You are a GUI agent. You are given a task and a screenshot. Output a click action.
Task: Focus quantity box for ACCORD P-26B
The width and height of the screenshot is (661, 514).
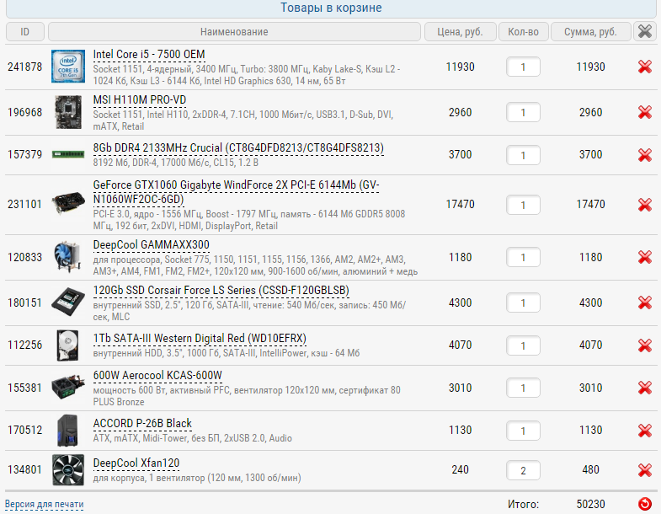[523, 431]
